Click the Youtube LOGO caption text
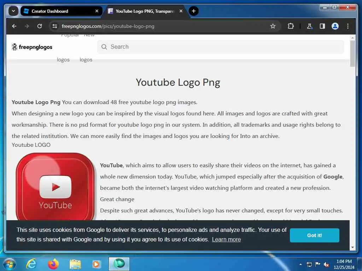 31,145
